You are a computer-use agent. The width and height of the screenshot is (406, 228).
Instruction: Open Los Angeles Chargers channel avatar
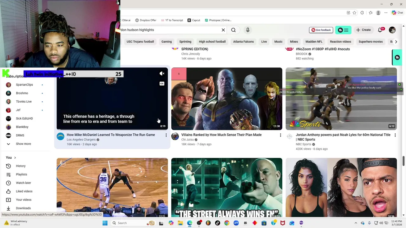coord(60,136)
